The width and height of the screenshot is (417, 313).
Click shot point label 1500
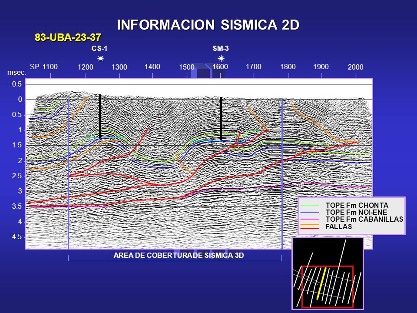click(x=187, y=67)
